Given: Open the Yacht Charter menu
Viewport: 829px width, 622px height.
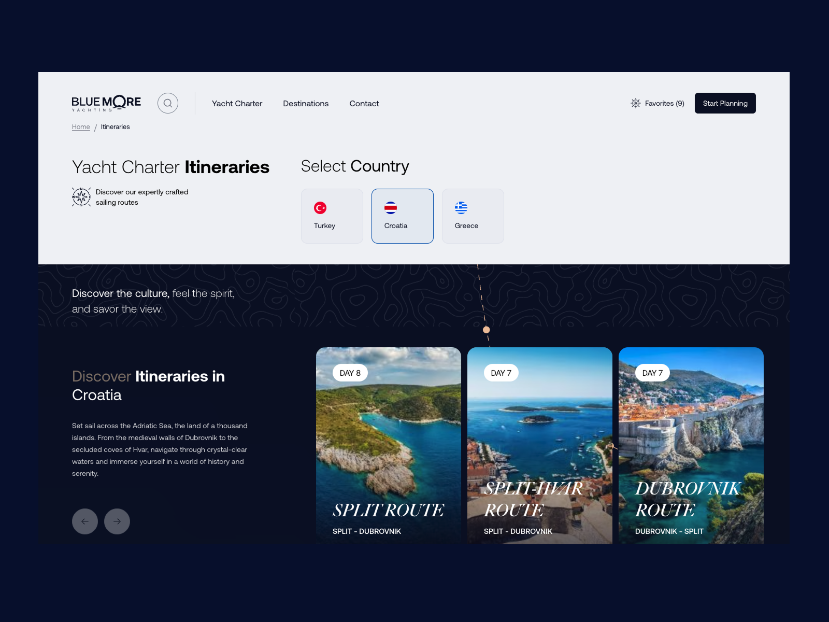Looking at the screenshot, I should (x=237, y=104).
